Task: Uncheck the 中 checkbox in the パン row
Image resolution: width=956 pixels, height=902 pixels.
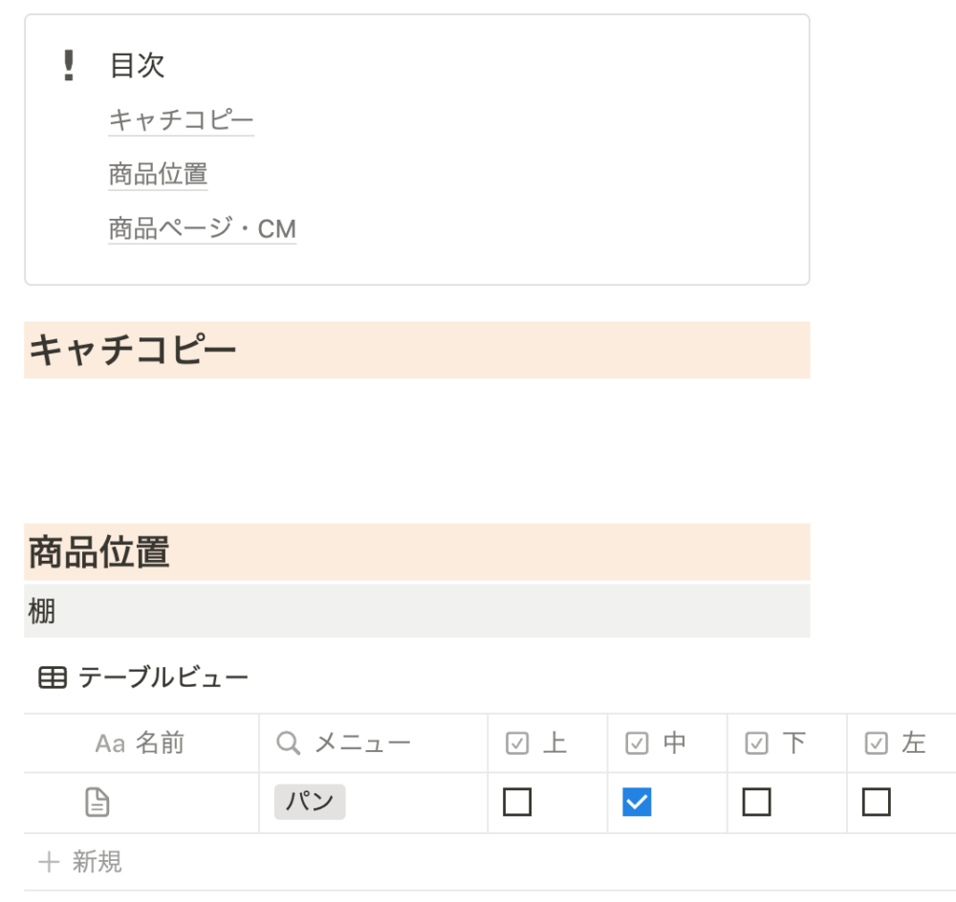Action: coord(637,802)
